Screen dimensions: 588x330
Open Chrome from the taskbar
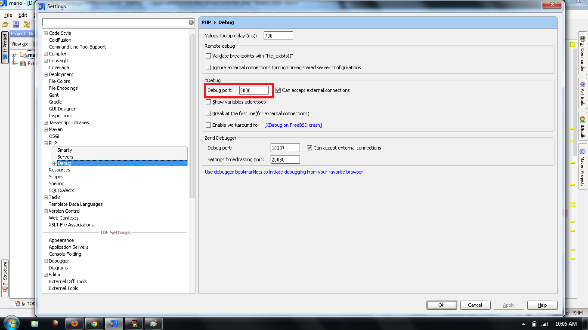click(x=94, y=324)
